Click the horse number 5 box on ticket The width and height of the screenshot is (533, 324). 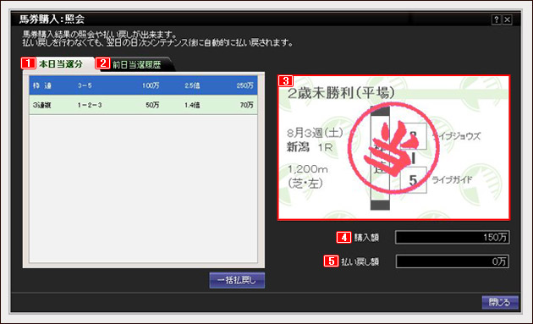tap(414, 180)
